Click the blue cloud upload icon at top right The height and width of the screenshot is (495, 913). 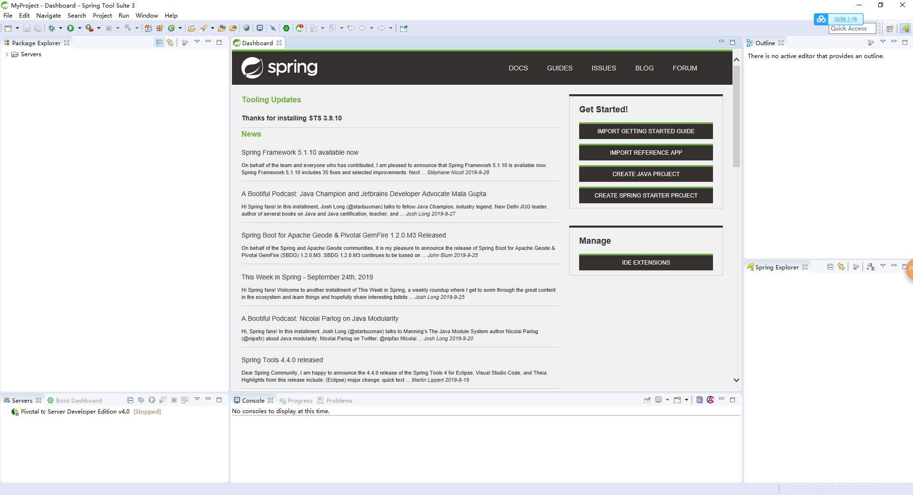(821, 19)
